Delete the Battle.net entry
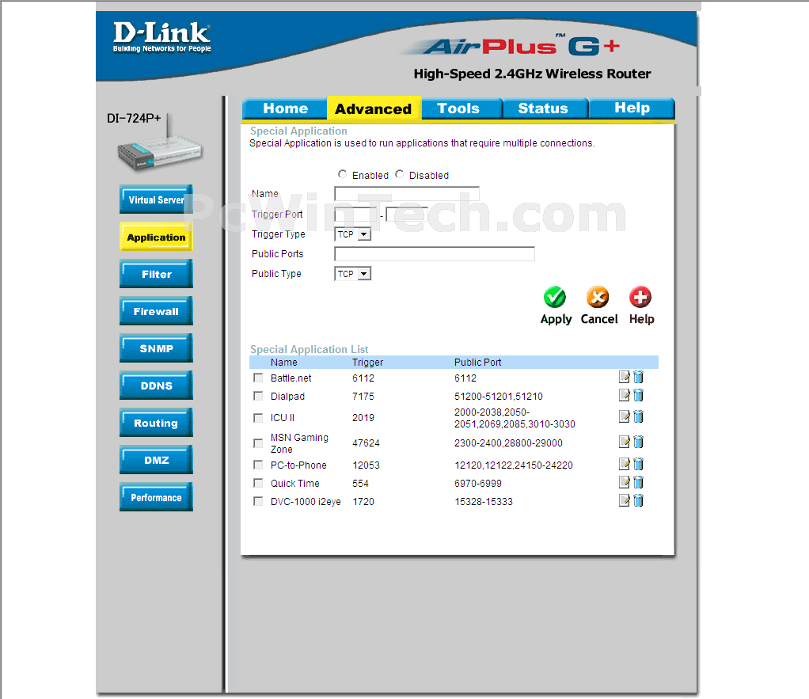The width and height of the screenshot is (809, 699). coord(638,377)
